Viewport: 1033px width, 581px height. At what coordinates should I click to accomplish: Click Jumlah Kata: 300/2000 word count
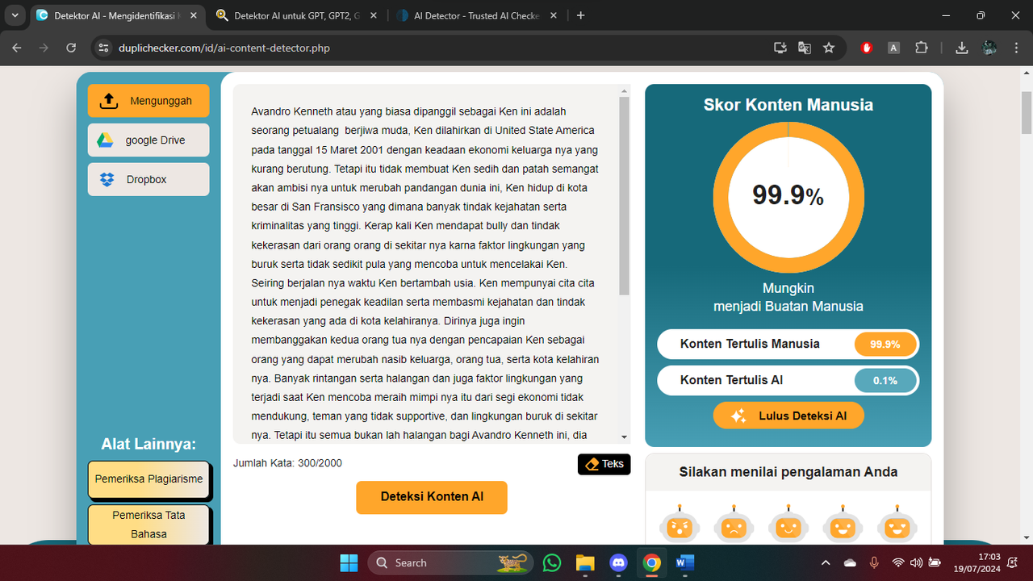[287, 462]
